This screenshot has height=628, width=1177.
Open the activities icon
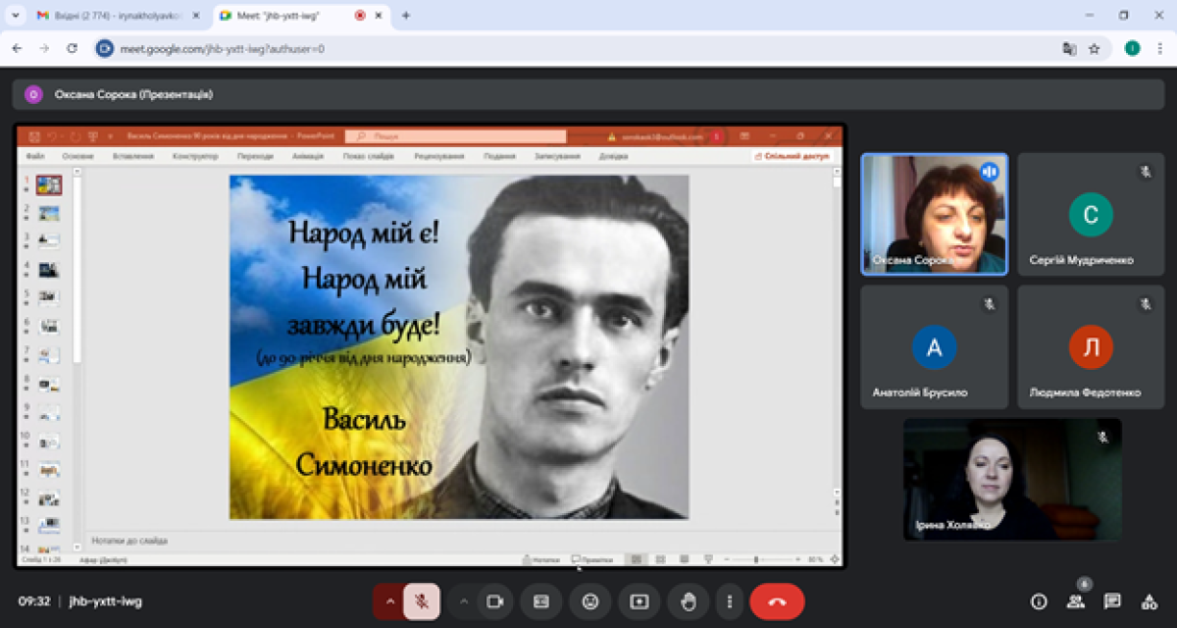point(1149,602)
